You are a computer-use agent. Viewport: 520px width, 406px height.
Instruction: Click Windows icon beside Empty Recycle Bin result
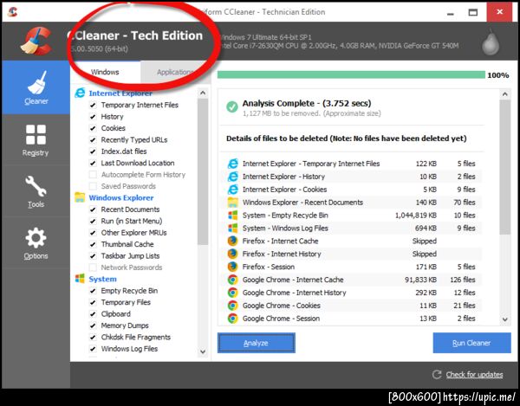[x=233, y=216]
